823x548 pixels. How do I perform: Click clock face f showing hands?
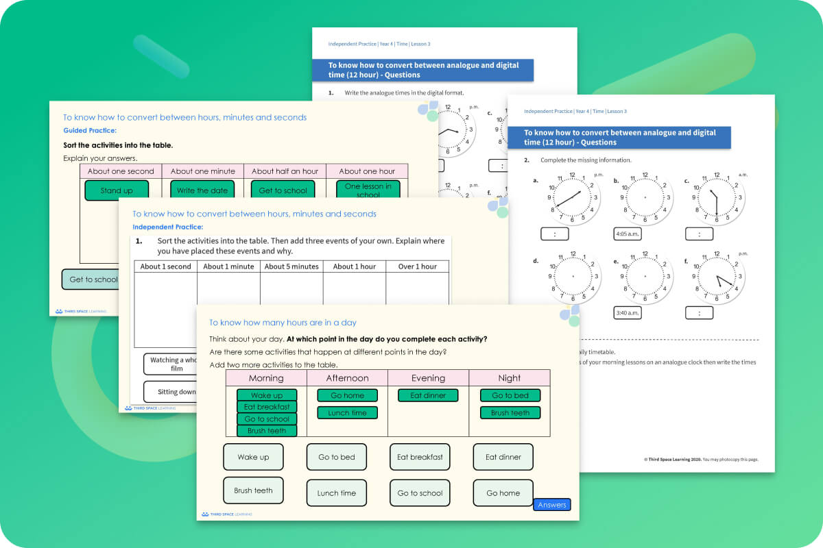(716, 277)
